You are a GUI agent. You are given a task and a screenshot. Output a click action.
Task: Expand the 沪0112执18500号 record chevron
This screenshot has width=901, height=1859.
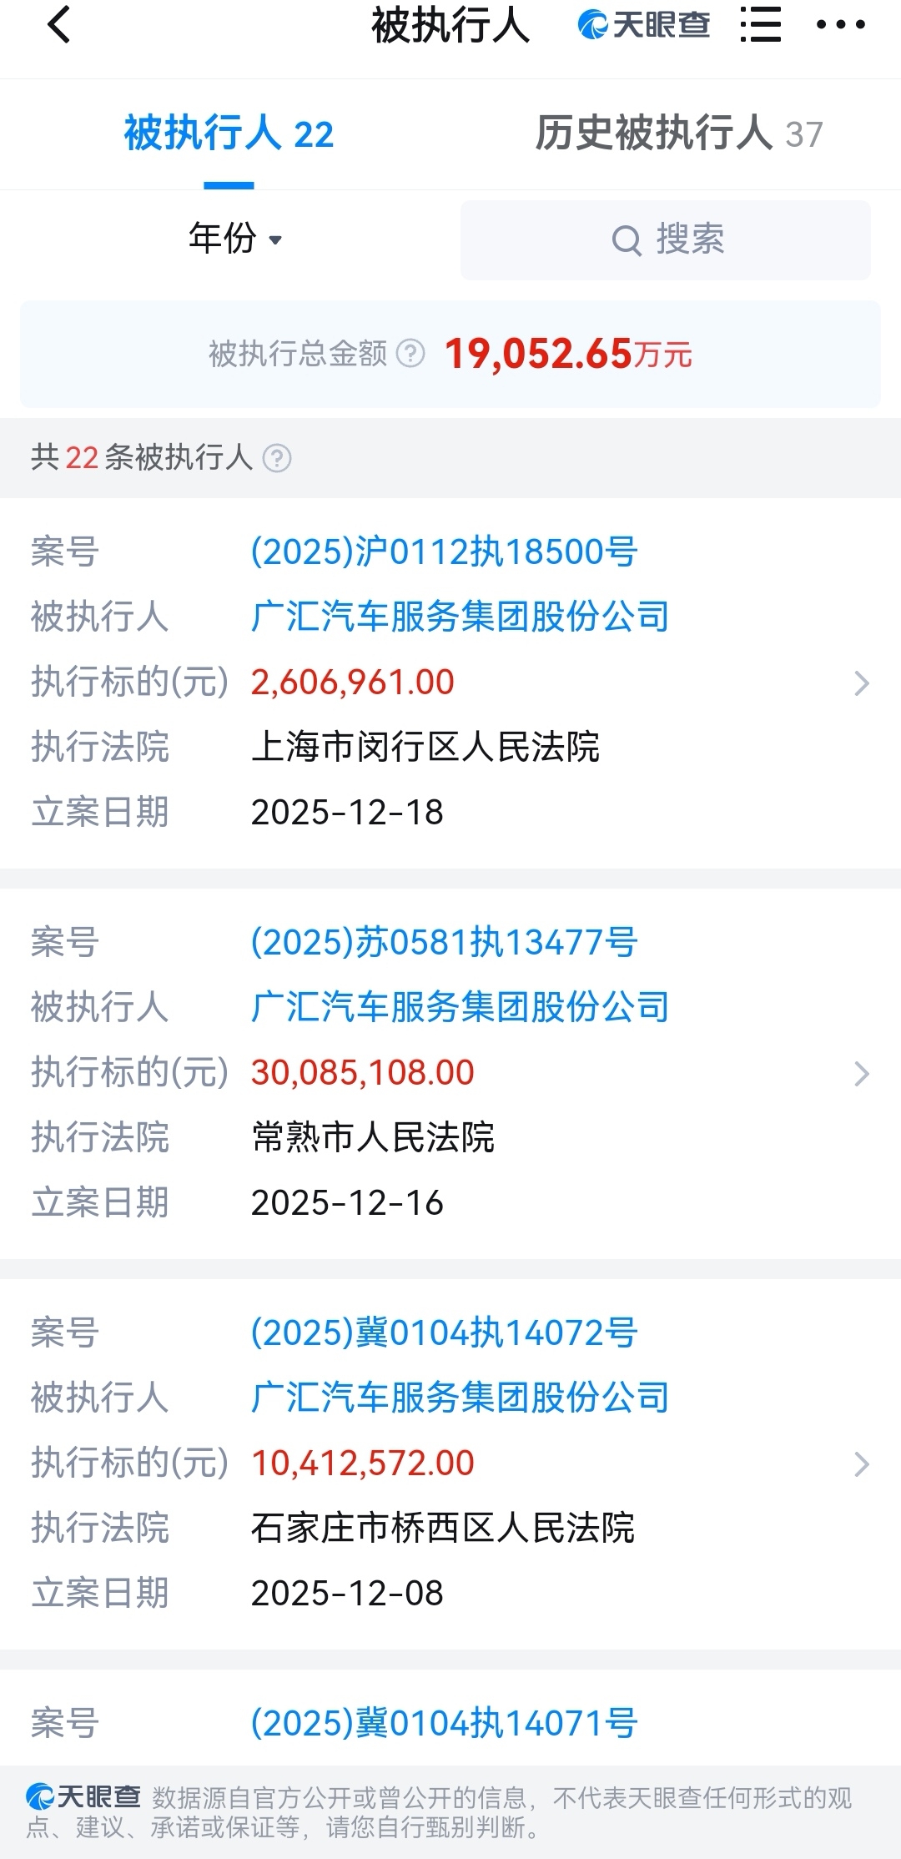[862, 683]
